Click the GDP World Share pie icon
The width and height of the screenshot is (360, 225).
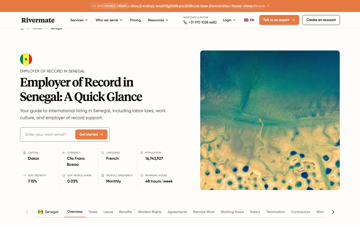click(64, 175)
